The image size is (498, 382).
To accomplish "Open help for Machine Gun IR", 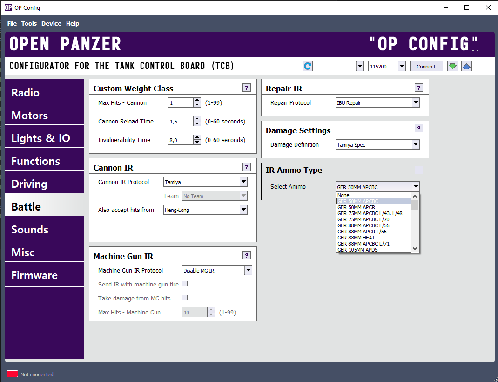I will [x=247, y=255].
